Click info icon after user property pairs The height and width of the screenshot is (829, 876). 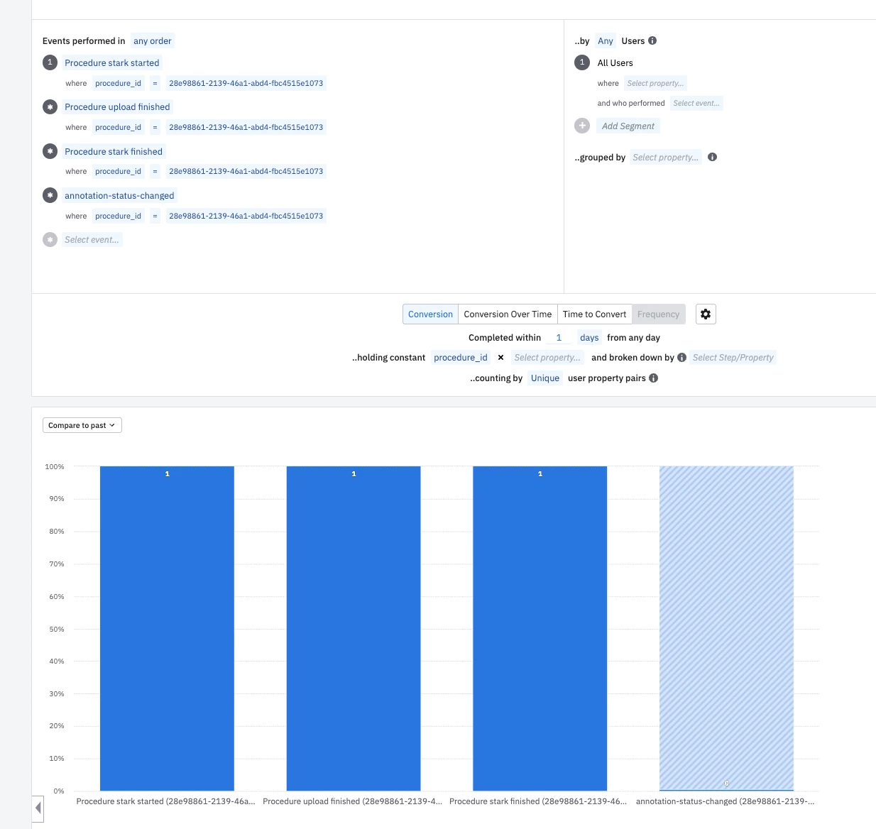tap(653, 378)
